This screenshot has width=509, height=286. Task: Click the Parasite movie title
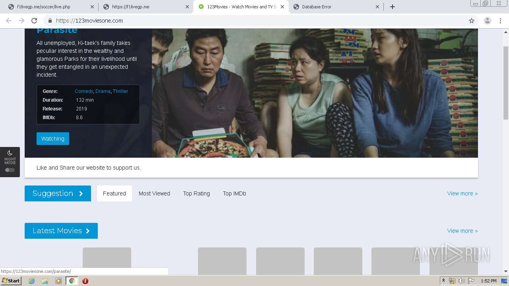[x=57, y=31]
